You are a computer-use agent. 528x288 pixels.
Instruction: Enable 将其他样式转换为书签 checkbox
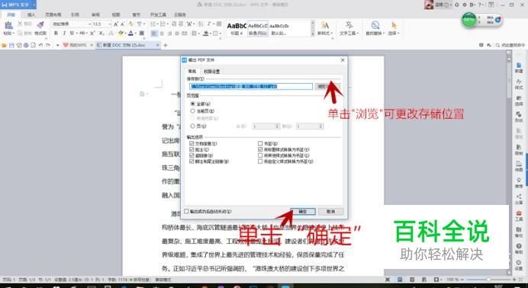tap(260, 155)
